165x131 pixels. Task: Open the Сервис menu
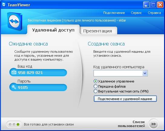[x=136, y=13]
